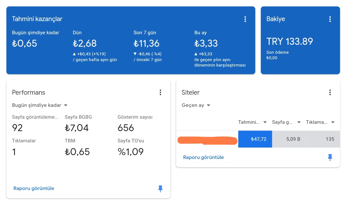346x206 pixels.
Task: Click the Gösterim sayısı value 656
Action: pyautogui.click(x=126, y=128)
